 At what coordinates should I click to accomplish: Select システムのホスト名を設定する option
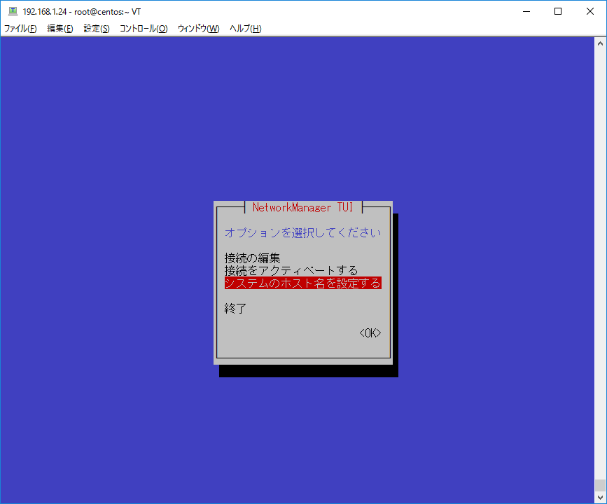[x=302, y=283]
